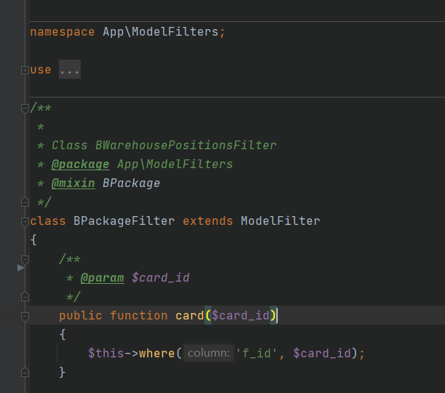Click 'App\ModelFilters' after @package
Image resolution: width=445 pixels, height=393 pixels.
point(175,164)
